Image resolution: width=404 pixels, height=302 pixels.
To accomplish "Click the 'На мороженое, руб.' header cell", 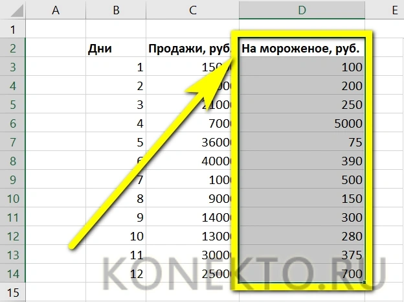I will (x=301, y=49).
